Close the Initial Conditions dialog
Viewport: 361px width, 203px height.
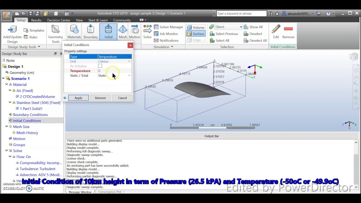tap(130, 45)
